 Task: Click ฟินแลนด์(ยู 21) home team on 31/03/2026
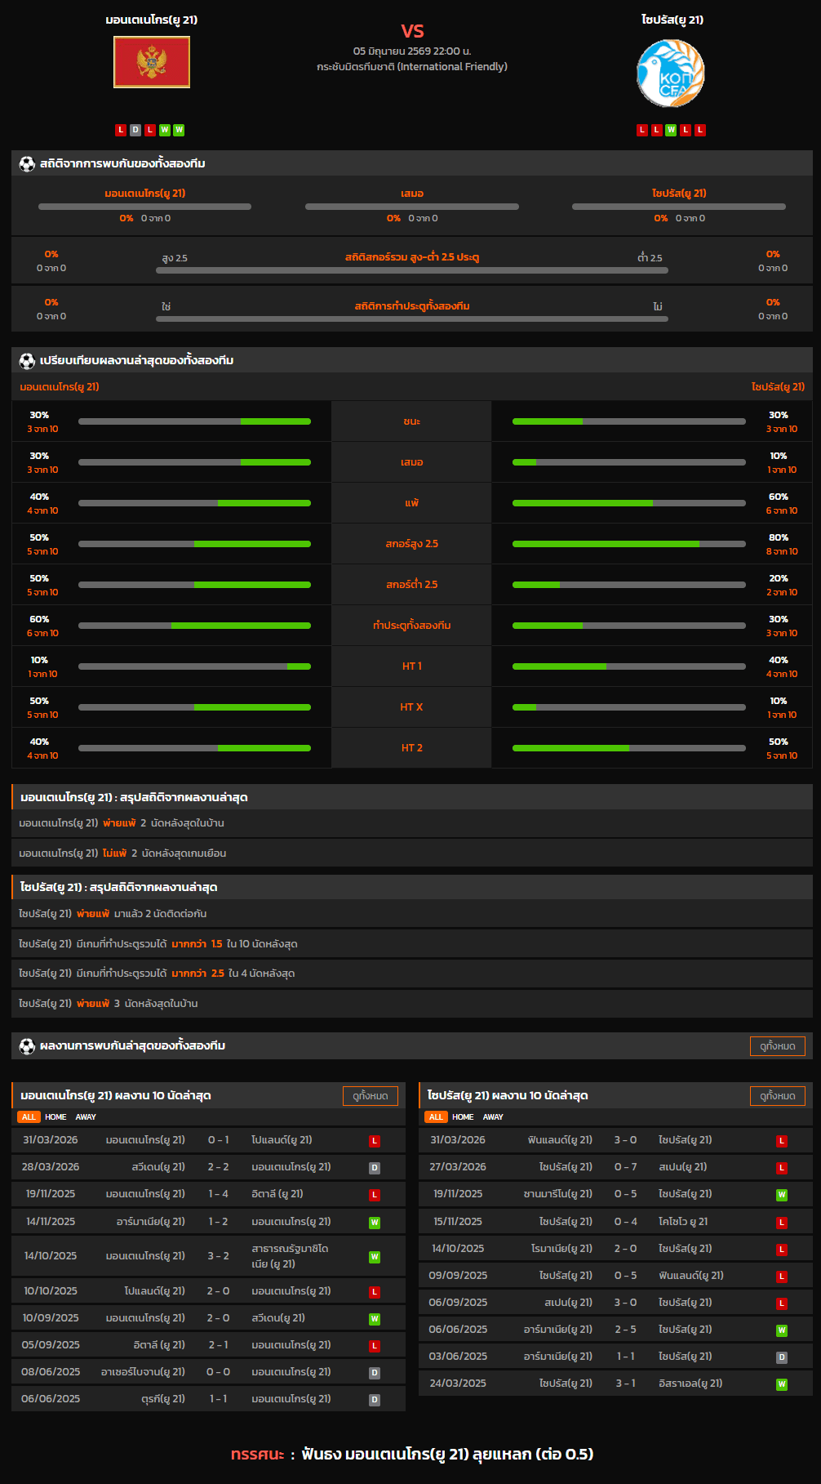(560, 1140)
